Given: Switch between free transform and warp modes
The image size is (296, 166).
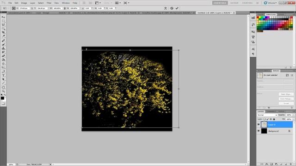Looking at the screenshot, I should point(166,8).
